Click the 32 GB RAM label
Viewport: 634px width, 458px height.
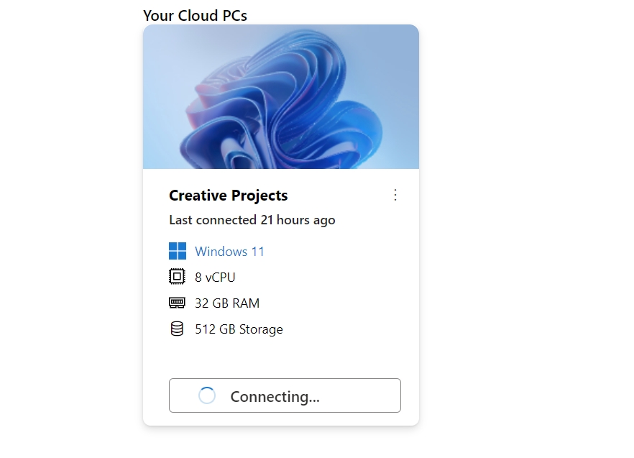click(227, 303)
